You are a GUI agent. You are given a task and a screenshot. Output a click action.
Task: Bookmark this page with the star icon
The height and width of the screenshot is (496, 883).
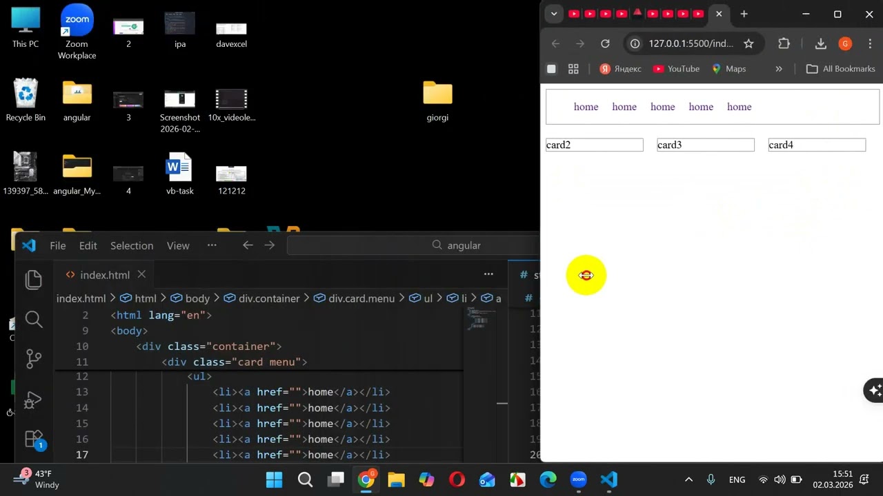[x=748, y=43]
